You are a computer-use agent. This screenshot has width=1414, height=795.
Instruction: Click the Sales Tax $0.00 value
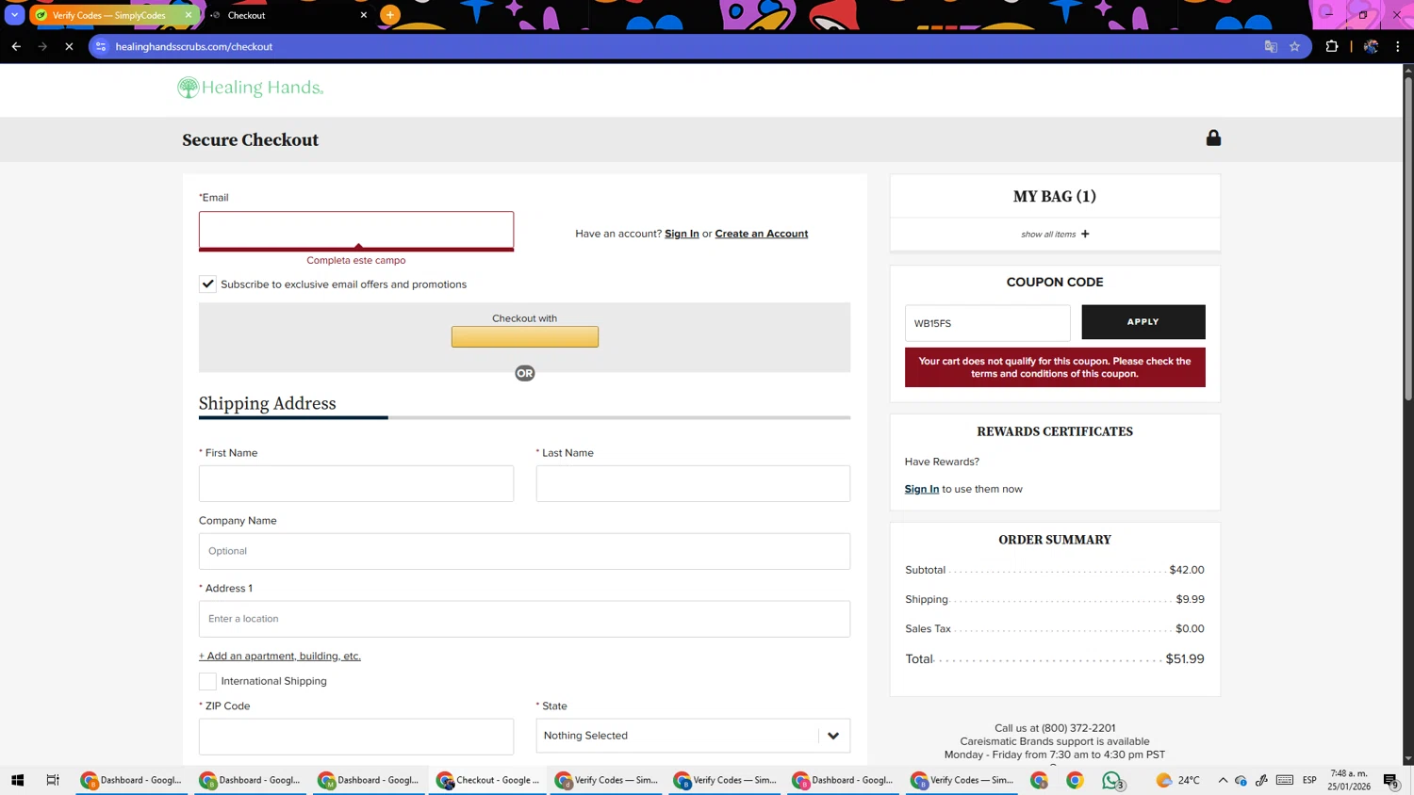point(1191,628)
